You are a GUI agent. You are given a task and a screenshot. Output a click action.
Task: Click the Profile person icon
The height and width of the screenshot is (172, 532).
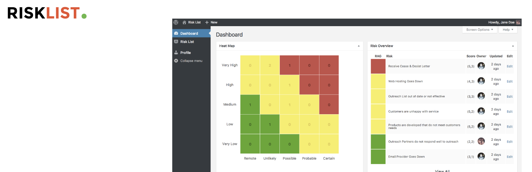coord(176,53)
